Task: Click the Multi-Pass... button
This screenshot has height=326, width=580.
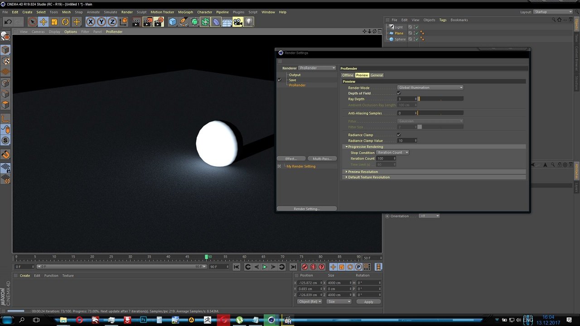Action: click(x=322, y=159)
